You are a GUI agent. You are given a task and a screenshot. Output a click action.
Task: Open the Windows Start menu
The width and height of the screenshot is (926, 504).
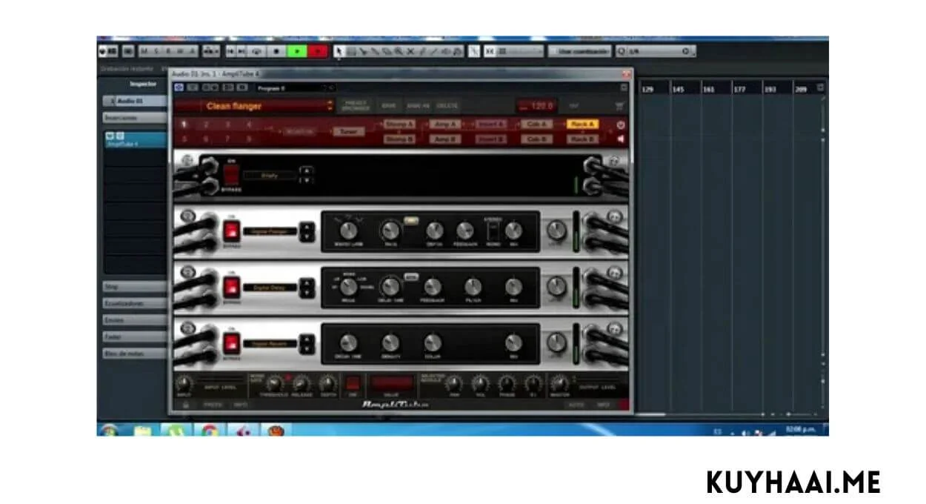pos(109,430)
